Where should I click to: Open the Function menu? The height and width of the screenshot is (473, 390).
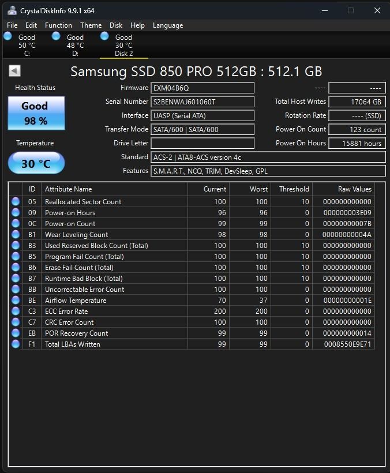point(58,25)
